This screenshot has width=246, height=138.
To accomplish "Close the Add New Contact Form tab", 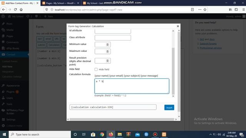I will [38, 3].
